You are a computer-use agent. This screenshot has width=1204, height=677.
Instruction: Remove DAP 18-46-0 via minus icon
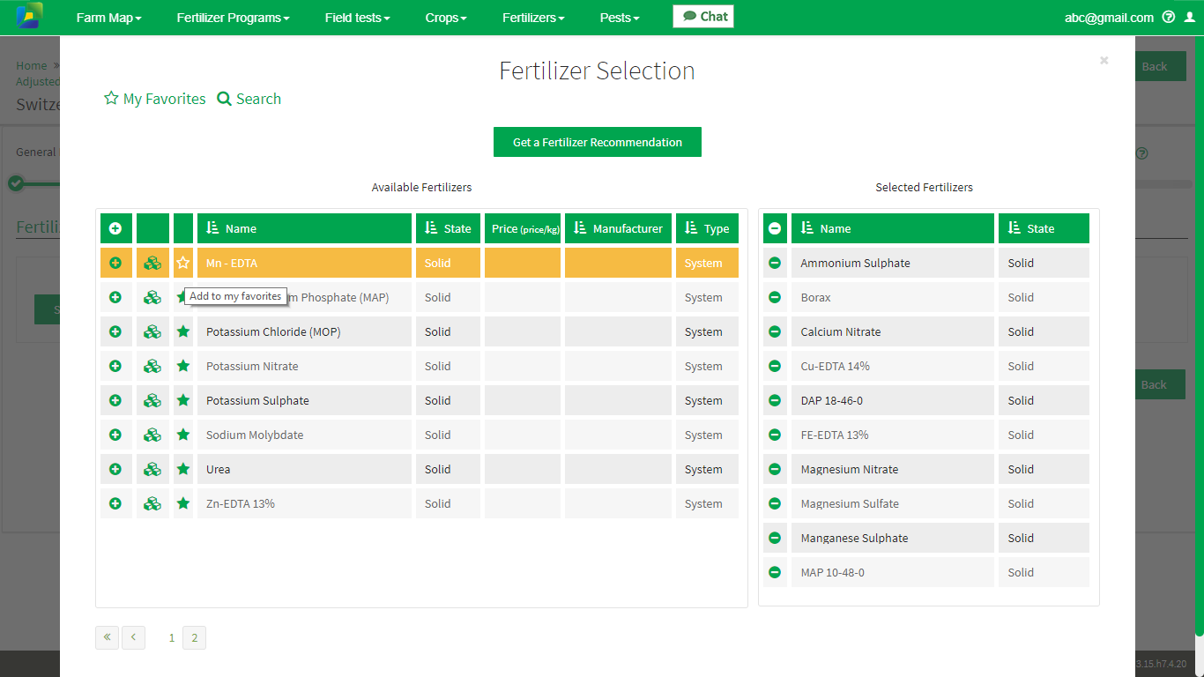(775, 400)
